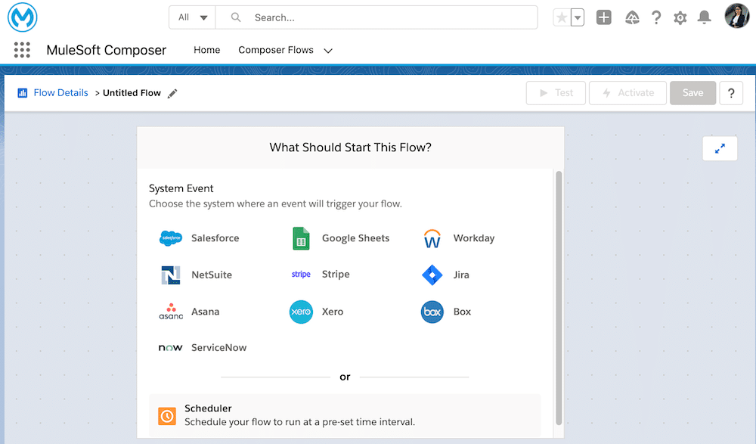Edit flow name with pencil icon

[x=172, y=93]
